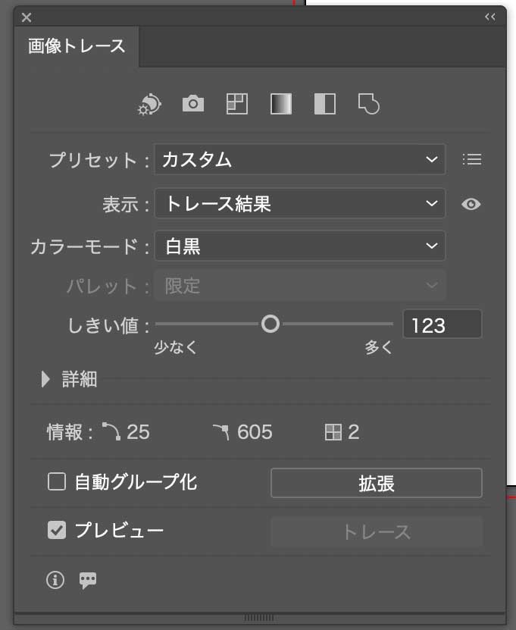
Task: Click the colors count value 2
Action: [x=353, y=432]
